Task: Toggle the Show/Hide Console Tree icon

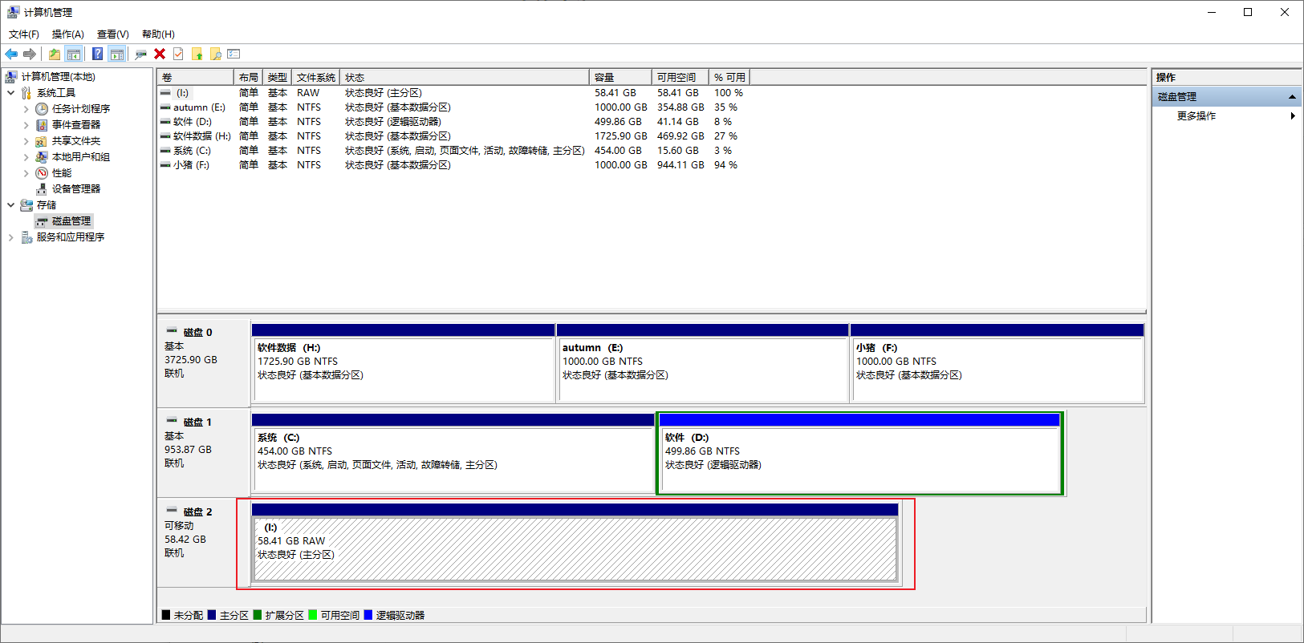Action: click(73, 54)
